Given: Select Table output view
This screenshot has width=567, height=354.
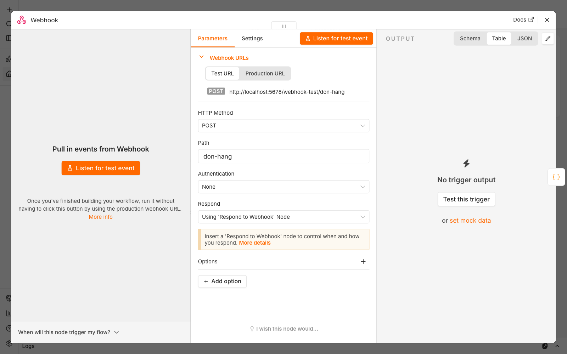Looking at the screenshot, I should click(x=499, y=39).
